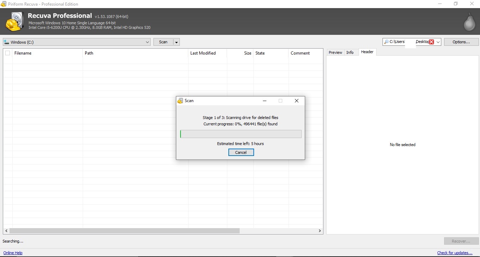Expand the filter path dropdown

pos(438,42)
